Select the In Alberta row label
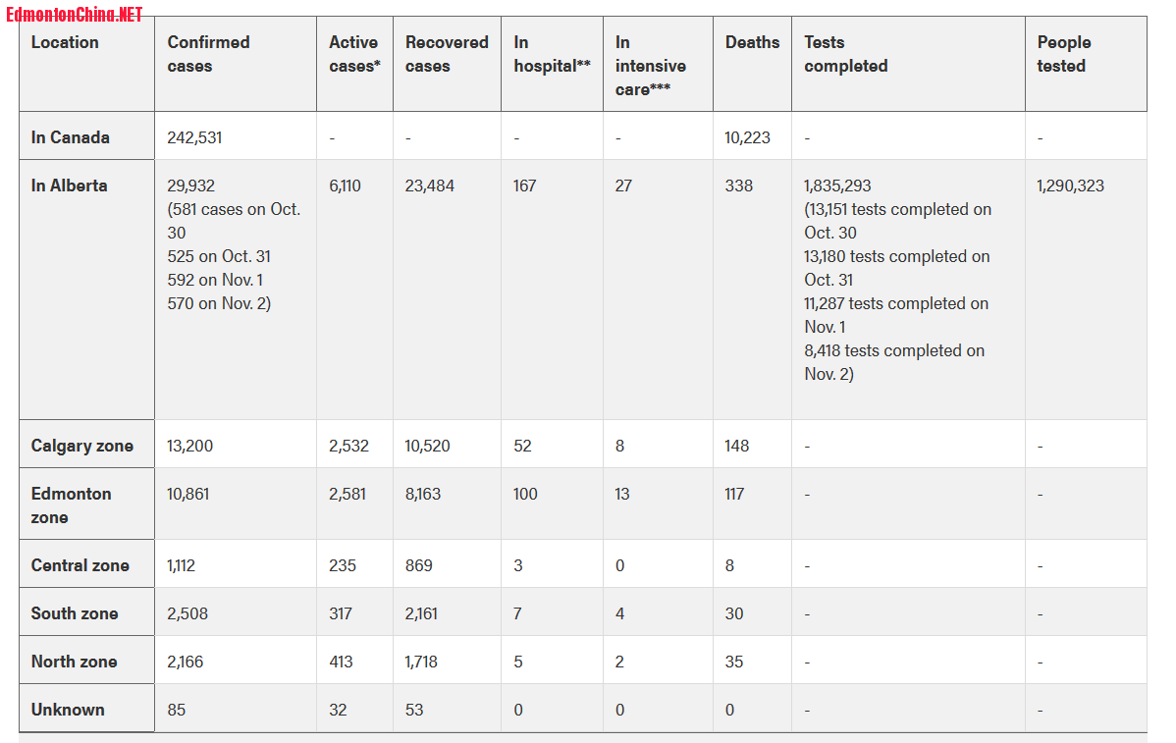 tap(69, 186)
